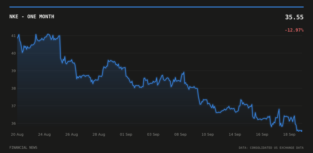Click the 20 Aug date label
This screenshot has width=313, height=153.
17,134
